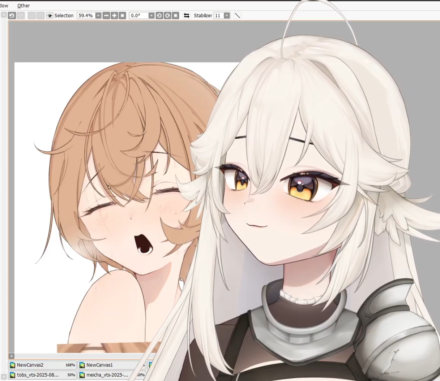Switch to the NewCanvas1 document tab
This screenshot has height=381, width=440.
[112, 365]
